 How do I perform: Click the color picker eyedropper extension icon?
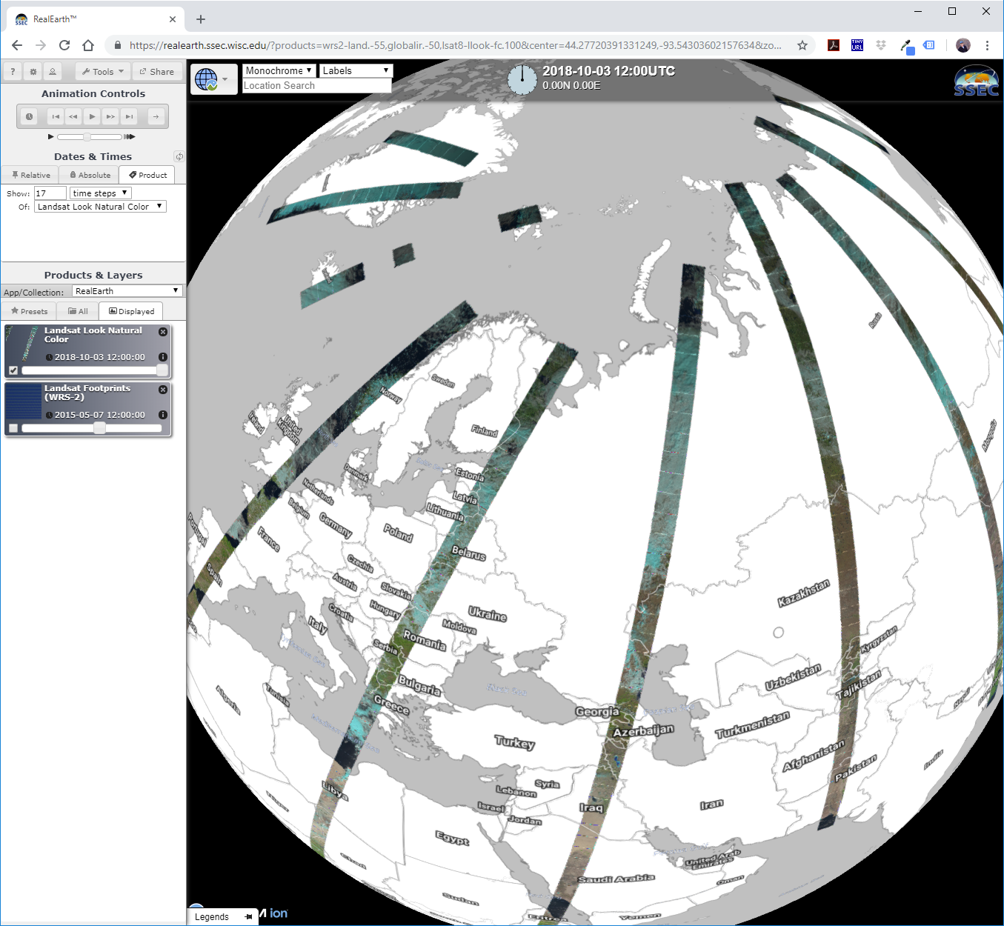point(906,46)
